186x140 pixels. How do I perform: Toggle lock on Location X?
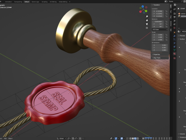pyautogui.click(x=166, y=11)
